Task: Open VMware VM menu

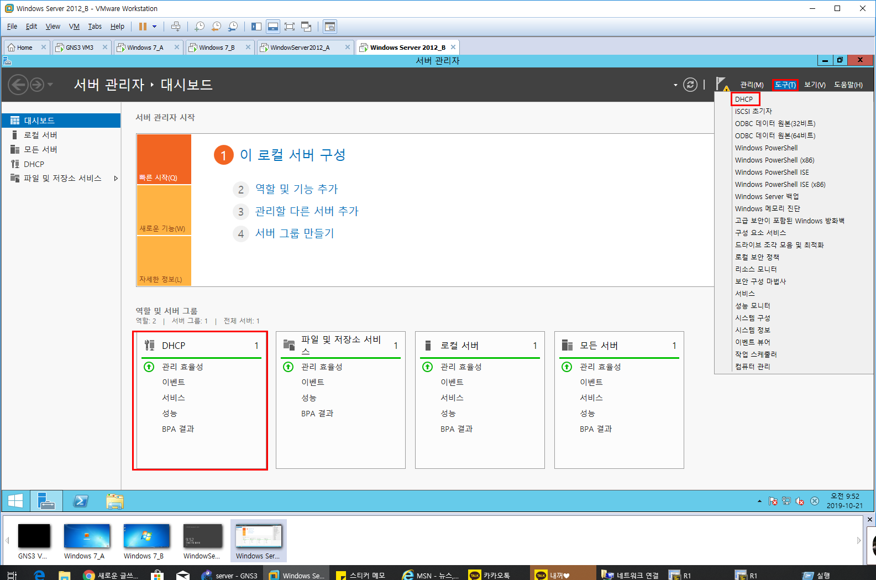Action: pyautogui.click(x=74, y=27)
